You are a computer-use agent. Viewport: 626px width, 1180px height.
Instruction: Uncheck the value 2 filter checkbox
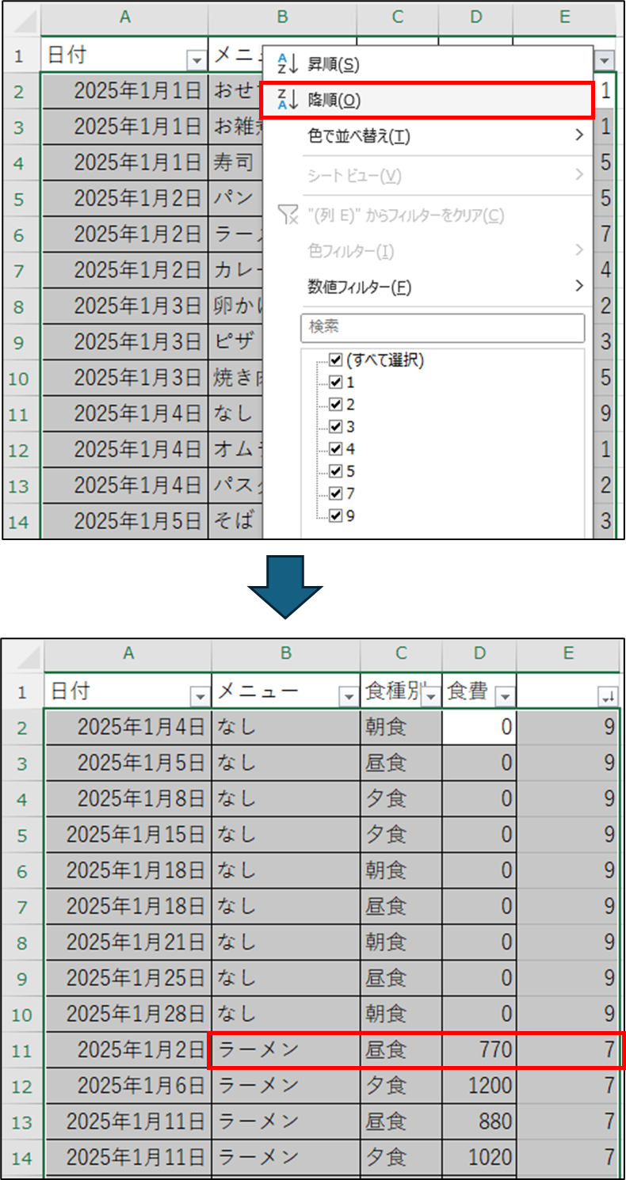tap(334, 405)
